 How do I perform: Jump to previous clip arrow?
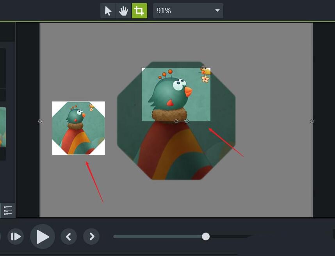[x=69, y=236]
